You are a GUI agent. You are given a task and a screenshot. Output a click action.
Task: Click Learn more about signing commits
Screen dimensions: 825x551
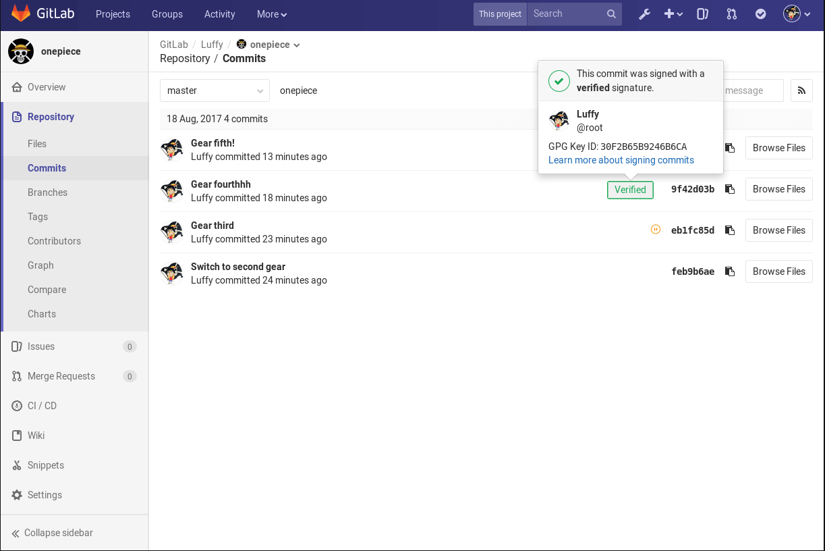coord(621,160)
